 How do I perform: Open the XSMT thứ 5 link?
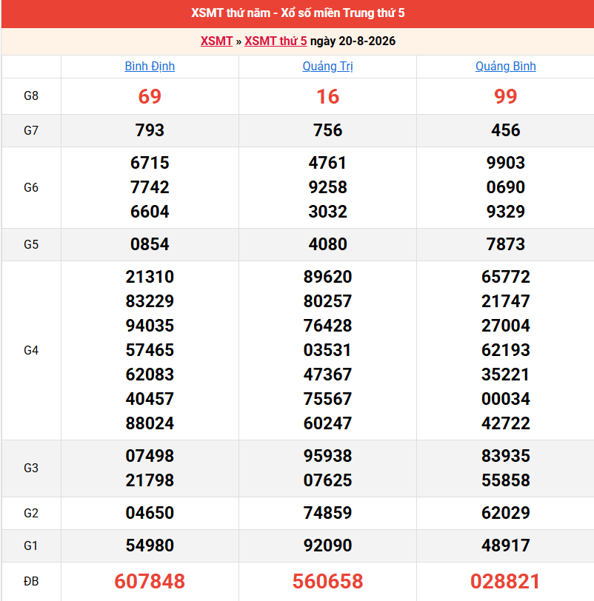(276, 41)
